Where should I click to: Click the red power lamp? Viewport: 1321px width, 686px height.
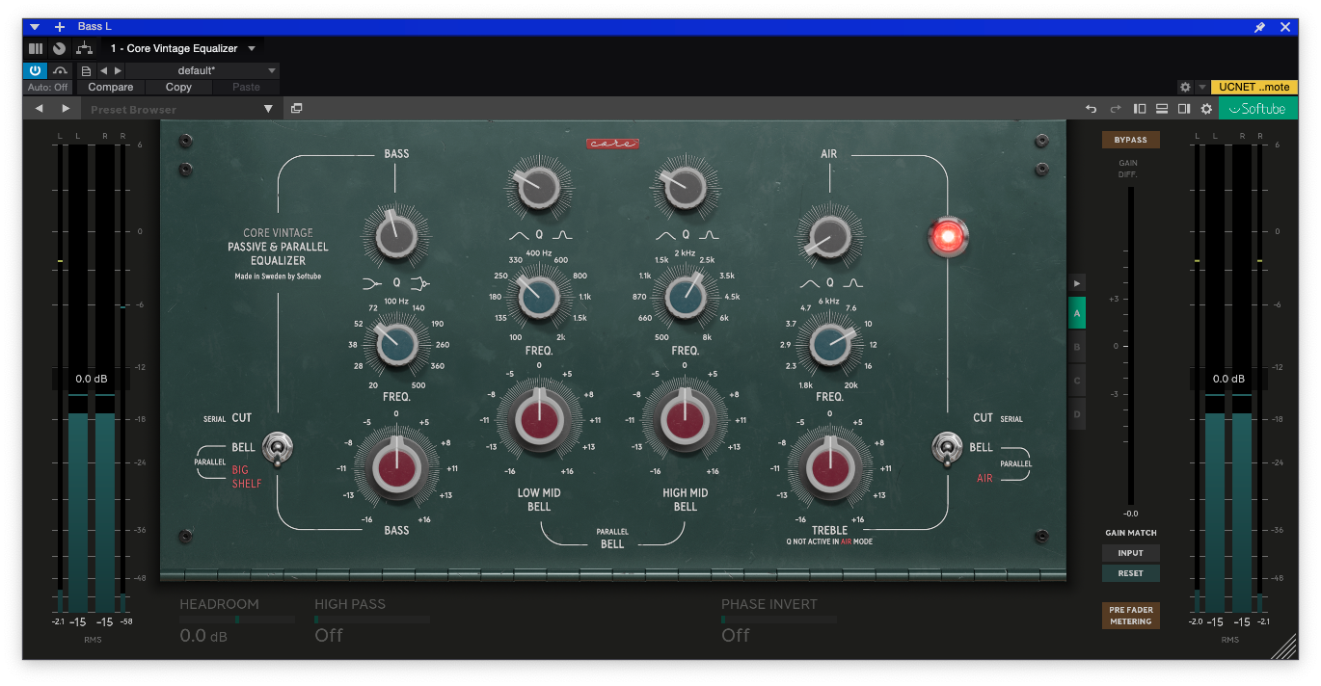click(x=948, y=236)
